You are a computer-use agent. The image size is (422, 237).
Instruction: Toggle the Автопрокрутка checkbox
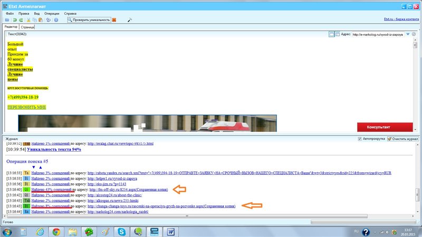pyautogui.click(x=360, y=139)
